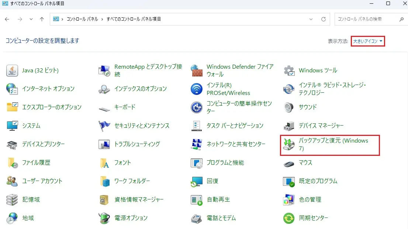Open the タスク バーとナビゲーション icon
408x229 pixels.
[197, 126]
